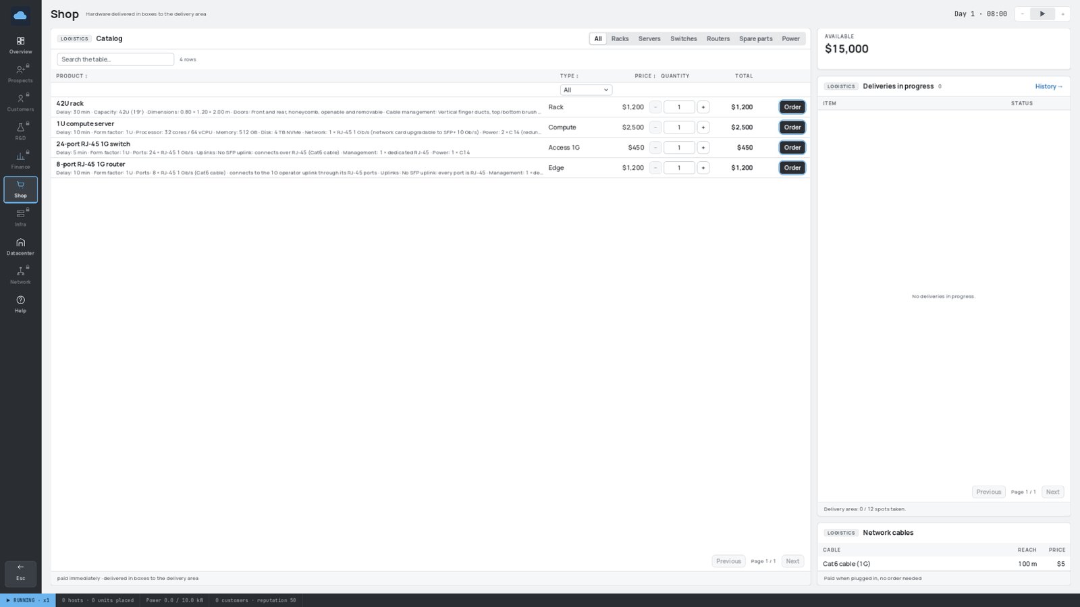
Task: Open the Datacenter sidebar icon
Action: click(20, 247)
